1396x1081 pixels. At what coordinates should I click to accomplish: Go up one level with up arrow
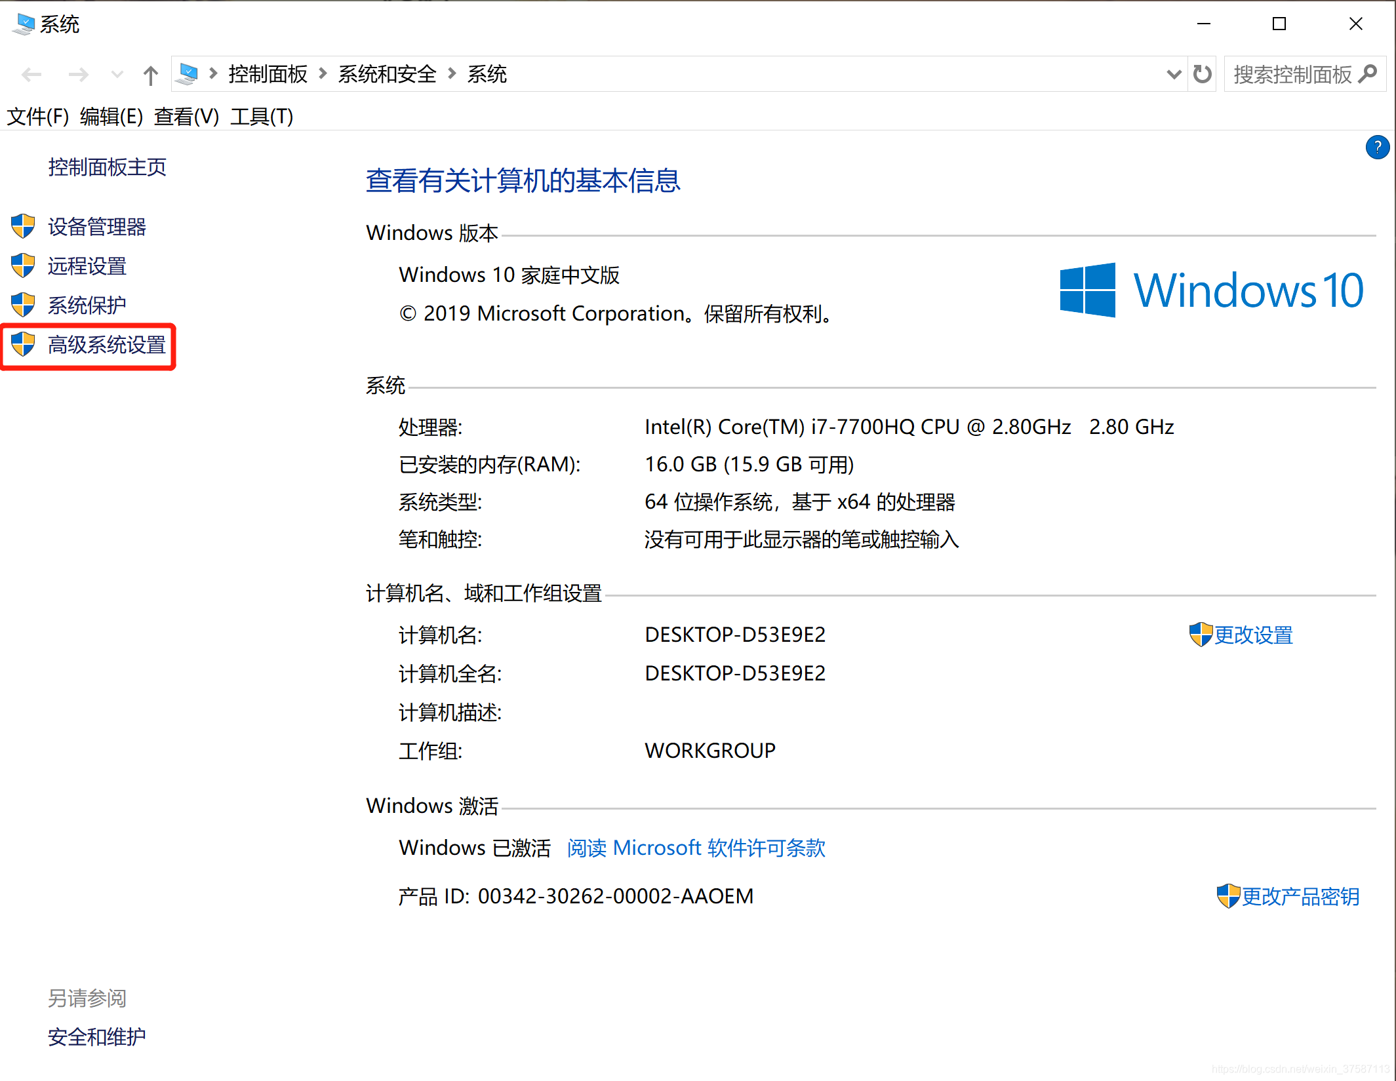pyautogui.click(x=151, y=75)
